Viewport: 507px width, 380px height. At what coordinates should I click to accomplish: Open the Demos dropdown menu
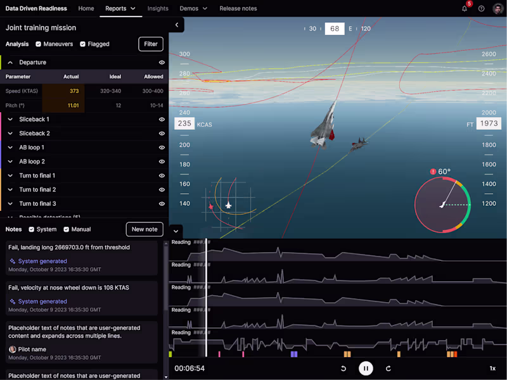193,8
